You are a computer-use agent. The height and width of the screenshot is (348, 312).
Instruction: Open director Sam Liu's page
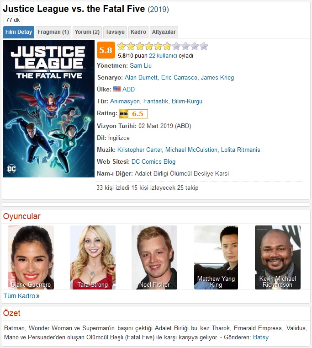(x=141, y=66)
